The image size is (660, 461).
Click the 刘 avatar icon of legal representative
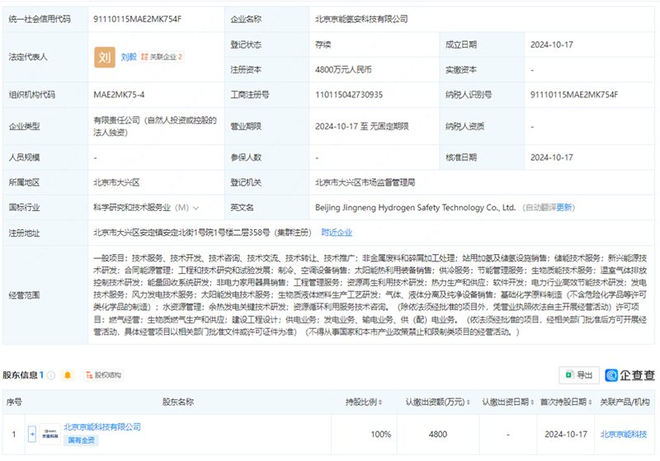[105, 57]
